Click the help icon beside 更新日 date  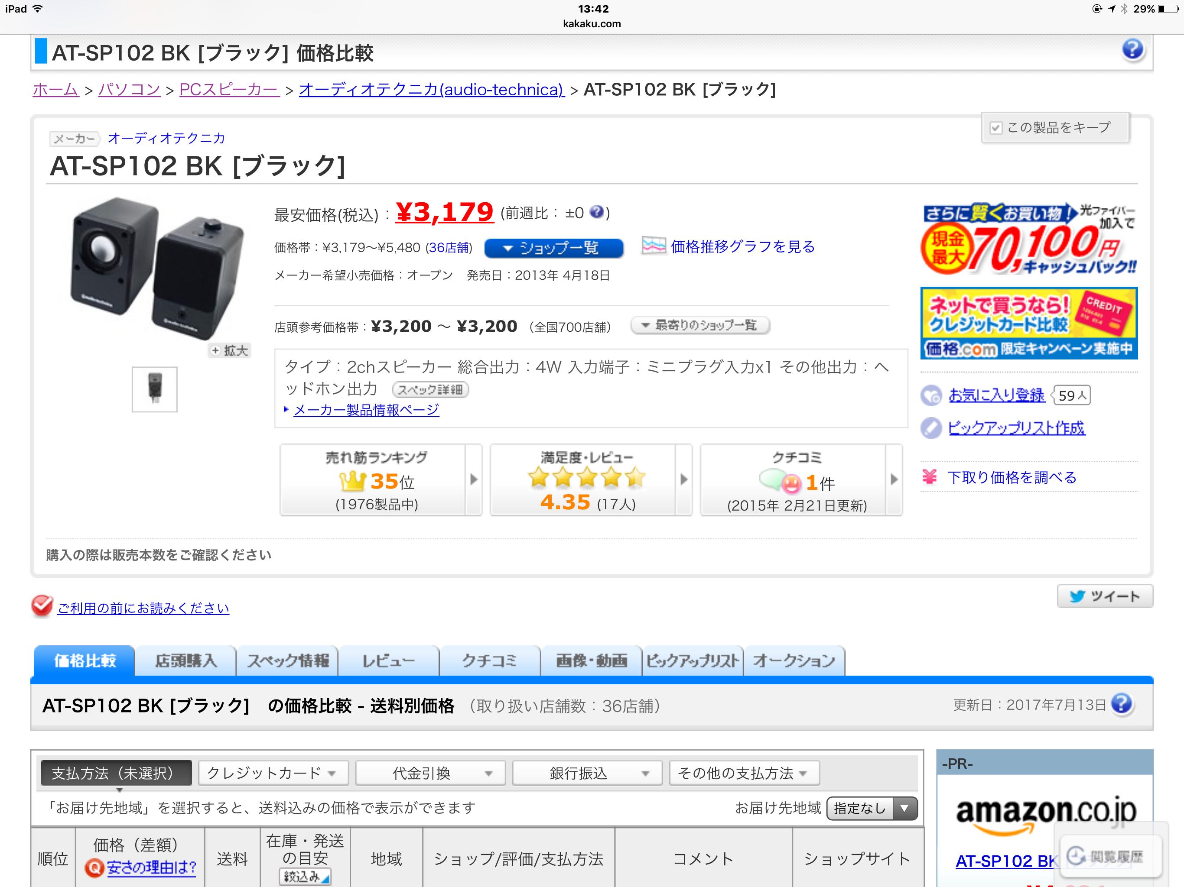1121,704
